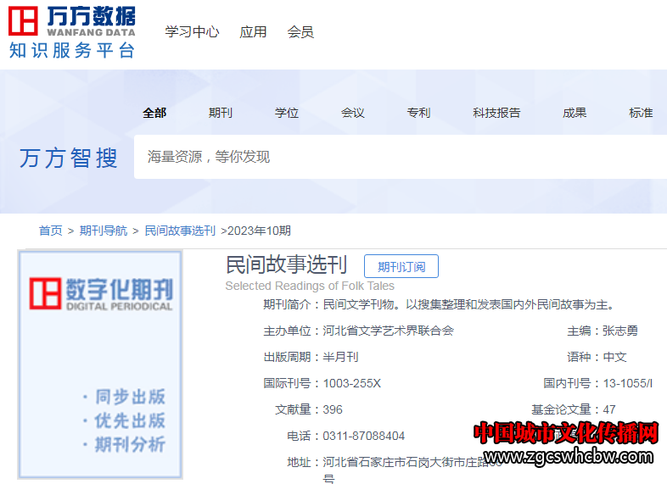Select the 全部 search tab

pos(154,113)
